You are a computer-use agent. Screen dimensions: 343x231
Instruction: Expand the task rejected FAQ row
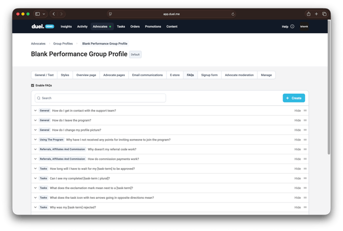(x=35, y=207)
